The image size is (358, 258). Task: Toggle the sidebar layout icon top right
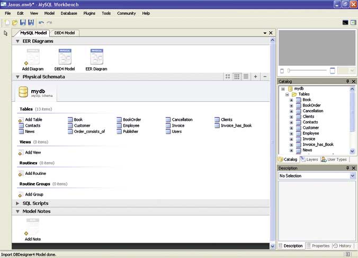(353, 22)
